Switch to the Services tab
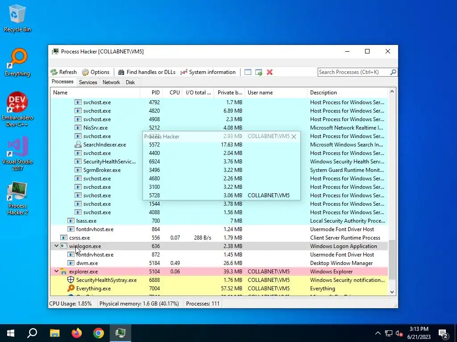The image size is (457, 342). pyautogui.click(x=88, y=82)
